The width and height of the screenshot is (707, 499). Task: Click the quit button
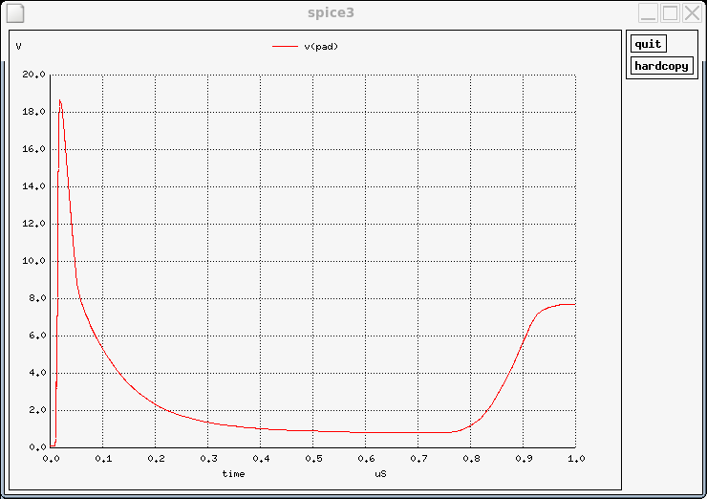(648, 44)
